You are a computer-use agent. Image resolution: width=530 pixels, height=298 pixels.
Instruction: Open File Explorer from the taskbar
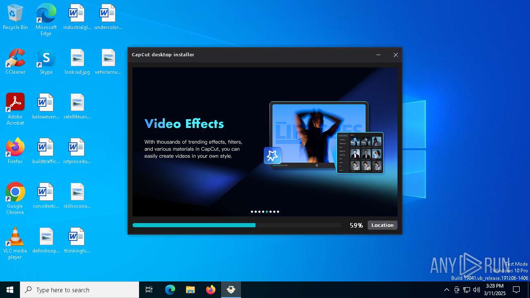pos(190,290)
